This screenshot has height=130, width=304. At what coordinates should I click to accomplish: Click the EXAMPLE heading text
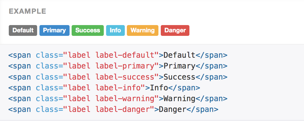tap(27, 11)
